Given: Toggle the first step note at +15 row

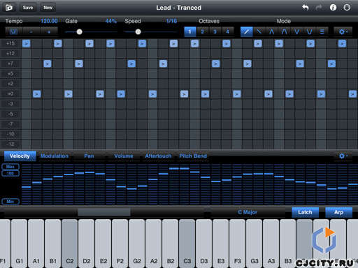Looking at the screenshot, I should [x=26, y=43].
